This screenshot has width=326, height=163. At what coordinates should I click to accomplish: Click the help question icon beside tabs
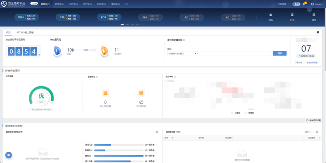[318, 32]
